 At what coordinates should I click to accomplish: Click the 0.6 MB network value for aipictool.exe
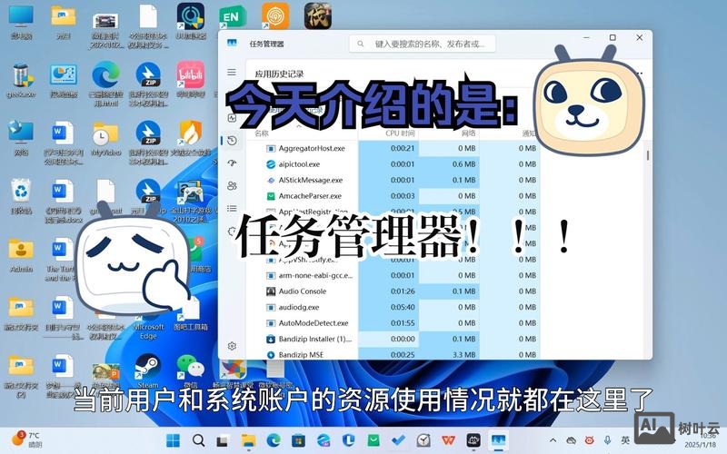463,164
